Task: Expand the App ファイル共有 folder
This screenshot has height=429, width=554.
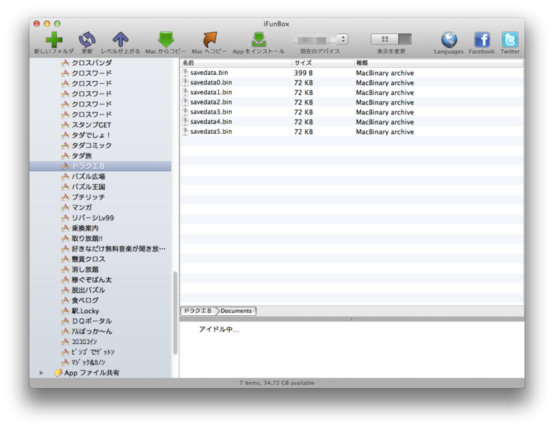Action: [x=42, y=373]
